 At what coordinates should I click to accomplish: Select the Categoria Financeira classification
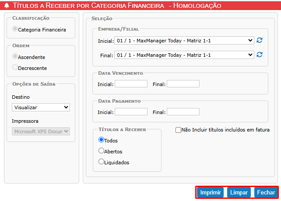point(15,29)
